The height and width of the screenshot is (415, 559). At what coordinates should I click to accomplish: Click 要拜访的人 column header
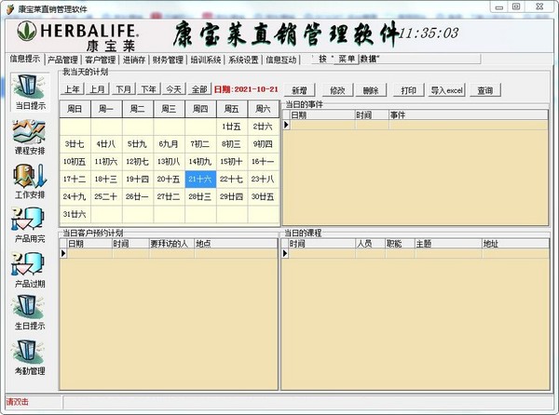pyautogui.click(x=171, y=244)
